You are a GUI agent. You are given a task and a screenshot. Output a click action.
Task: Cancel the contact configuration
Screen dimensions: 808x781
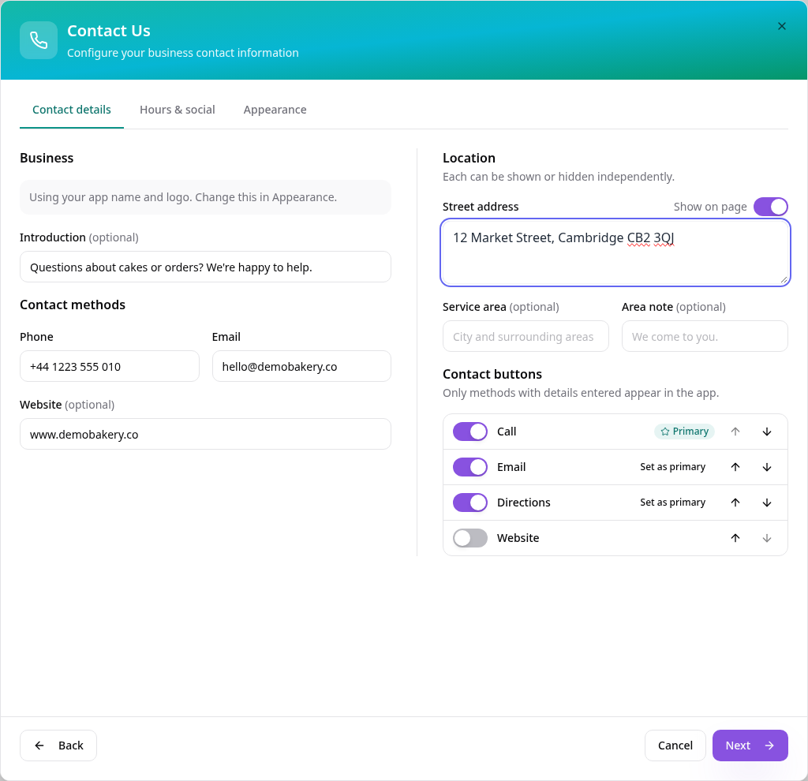(675, 745)
